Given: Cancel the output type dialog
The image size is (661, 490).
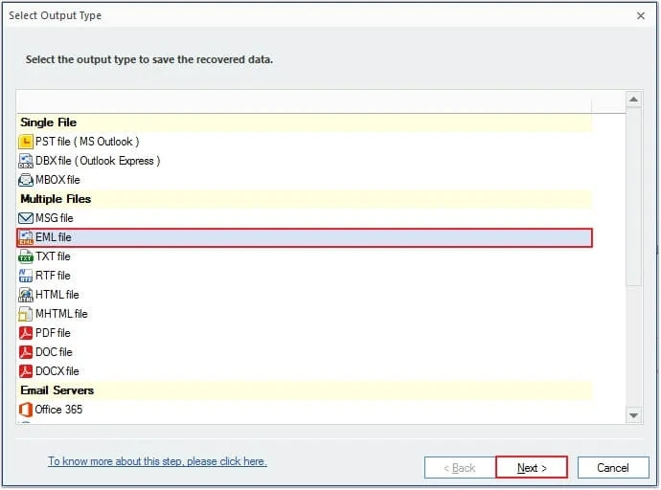Looking at the screenshot, I should pyautogui.click(x=613, y=468).
